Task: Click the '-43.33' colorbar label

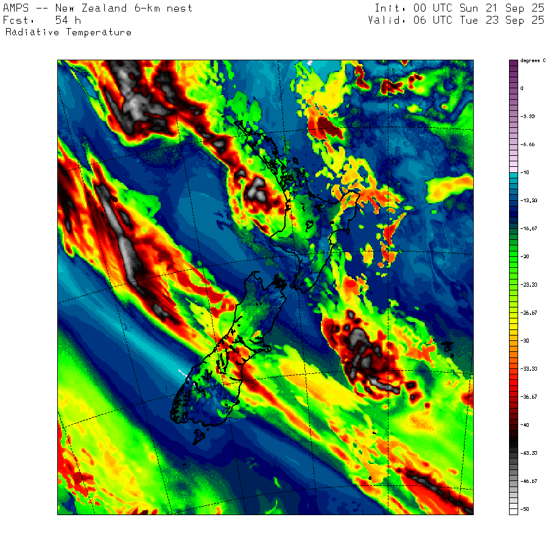Action: (x=529, y=453)
